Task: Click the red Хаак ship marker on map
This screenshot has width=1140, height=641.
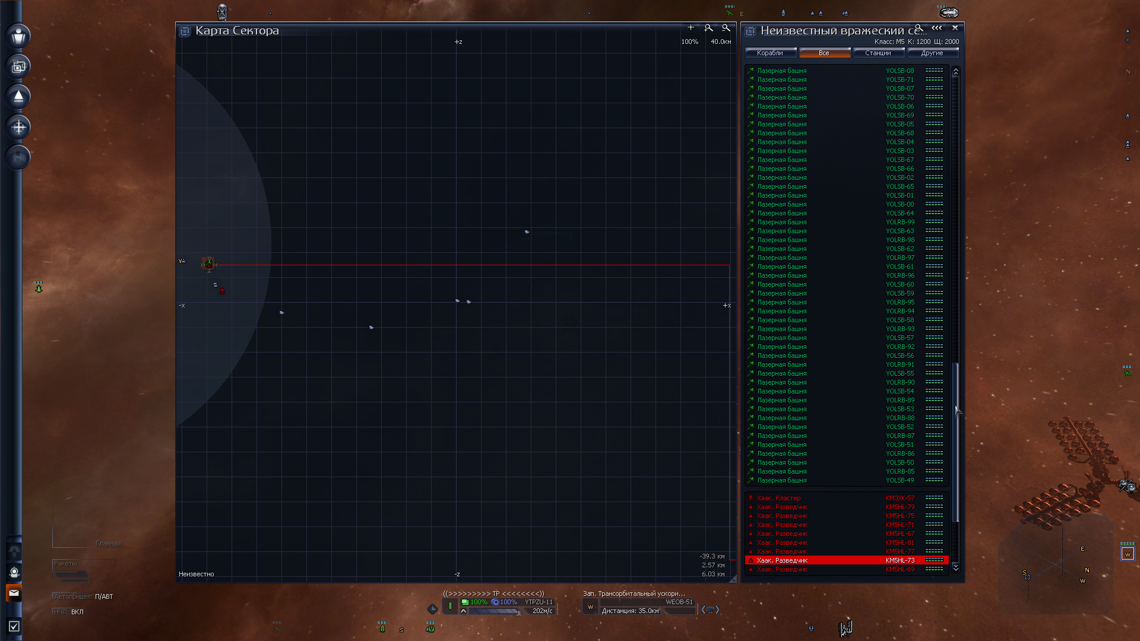Action: [x=222, y=291]
